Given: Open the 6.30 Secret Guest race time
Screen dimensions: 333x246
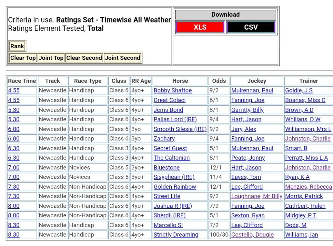Looking at the screenshot, I should pyautogui.click(x=14, y=148).
